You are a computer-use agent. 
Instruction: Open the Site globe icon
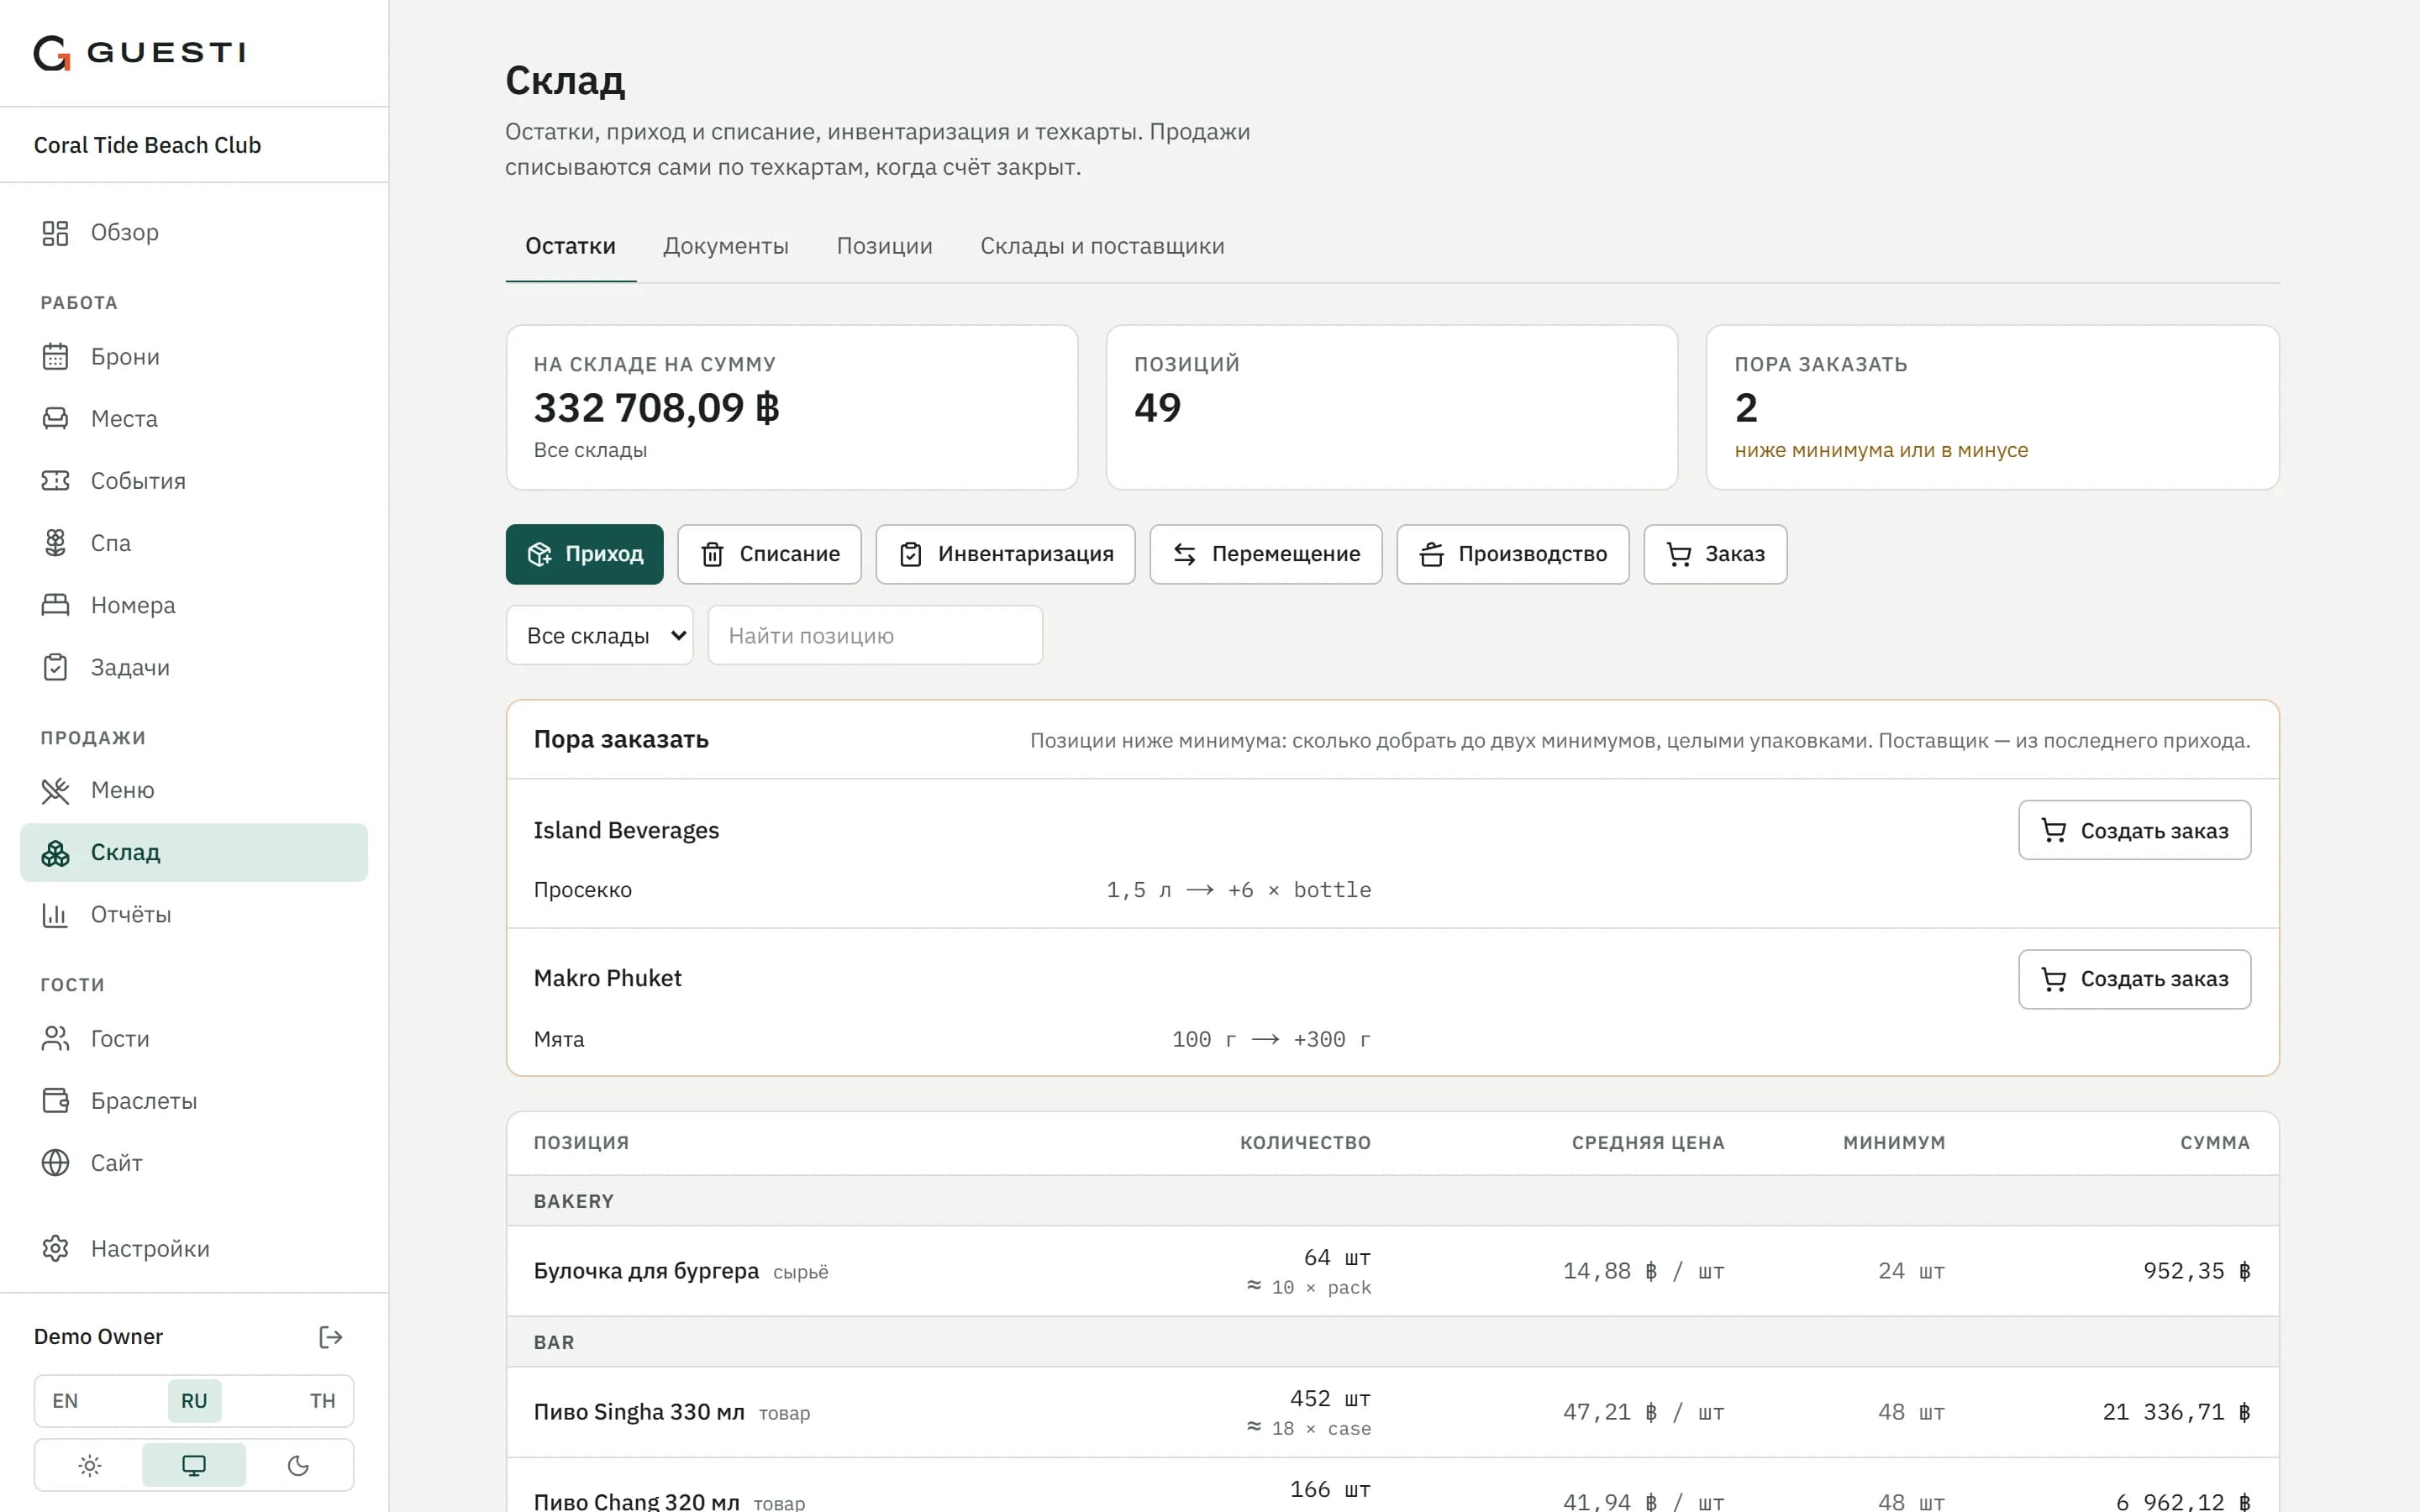[x=55, y=1163]
